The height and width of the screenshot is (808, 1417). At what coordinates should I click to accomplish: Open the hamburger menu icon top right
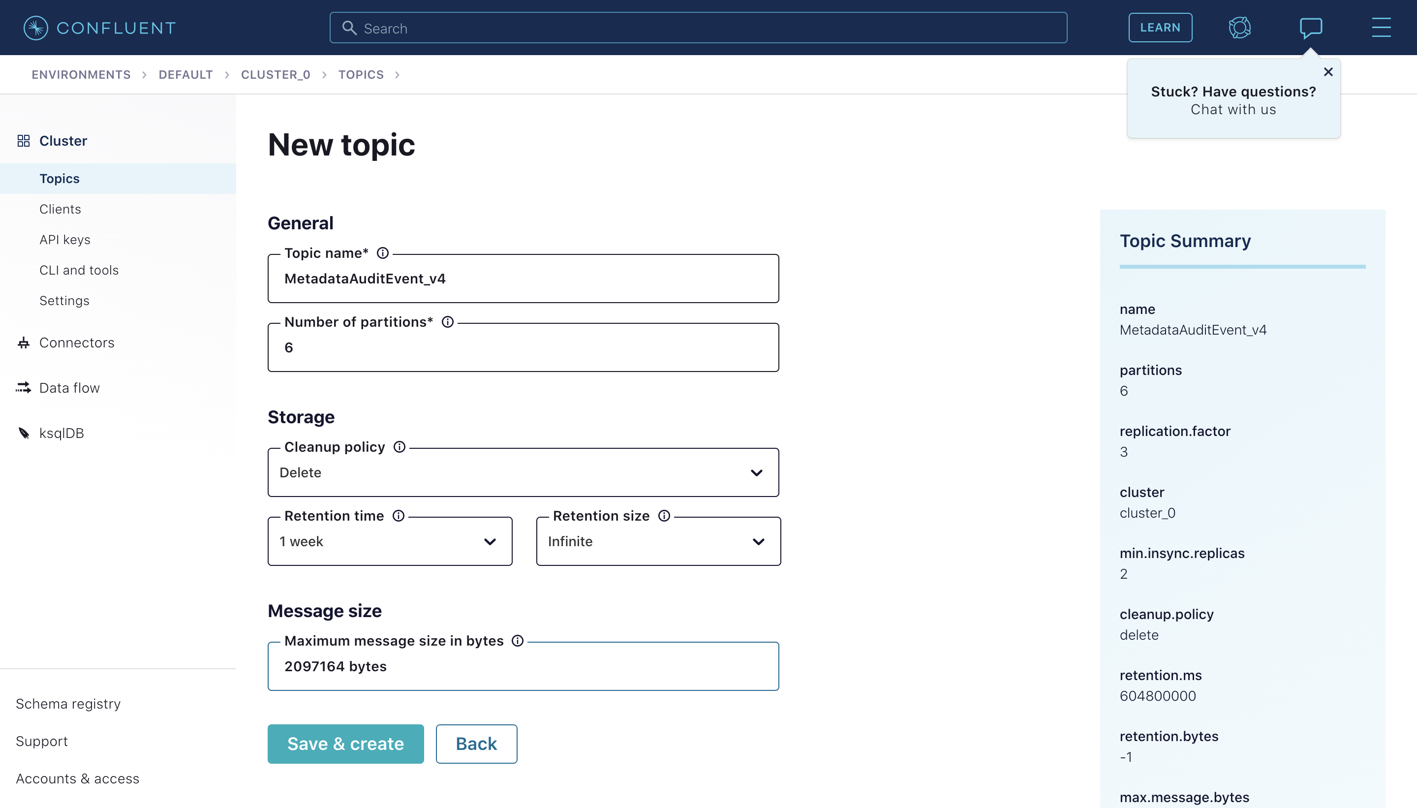click(x=1381, y=27)
